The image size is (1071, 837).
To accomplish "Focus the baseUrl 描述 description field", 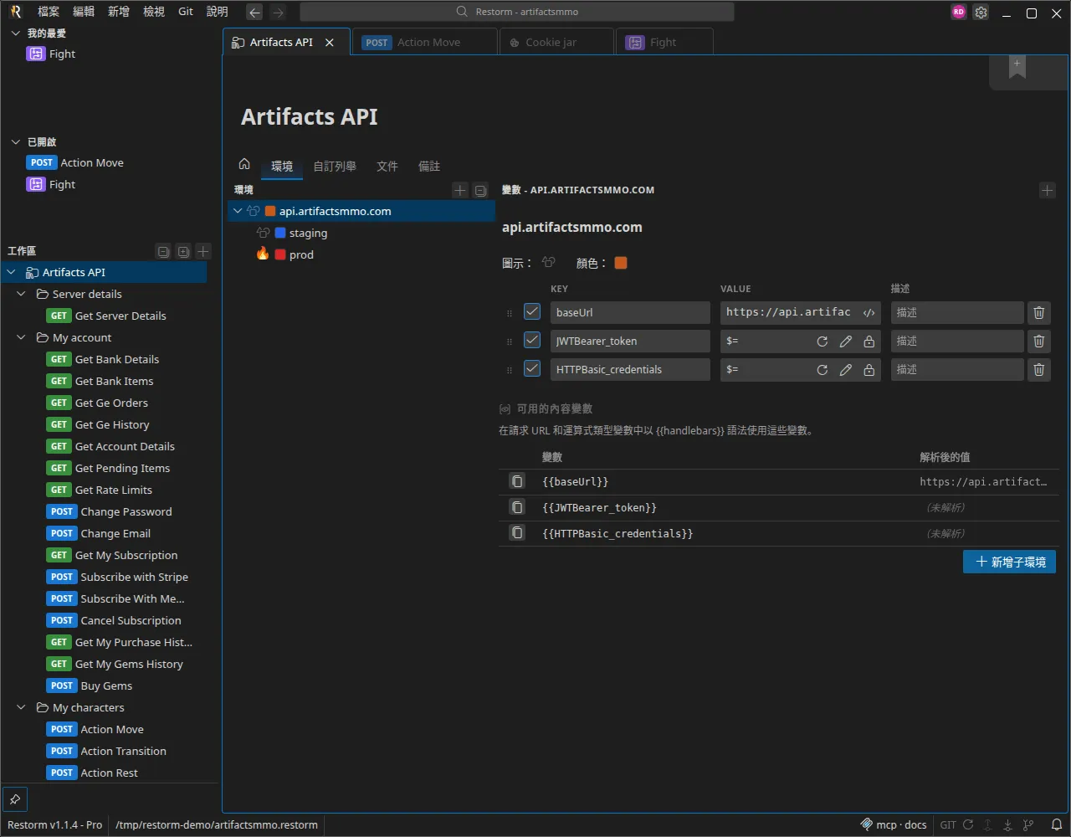I will [x=957, y=313].
